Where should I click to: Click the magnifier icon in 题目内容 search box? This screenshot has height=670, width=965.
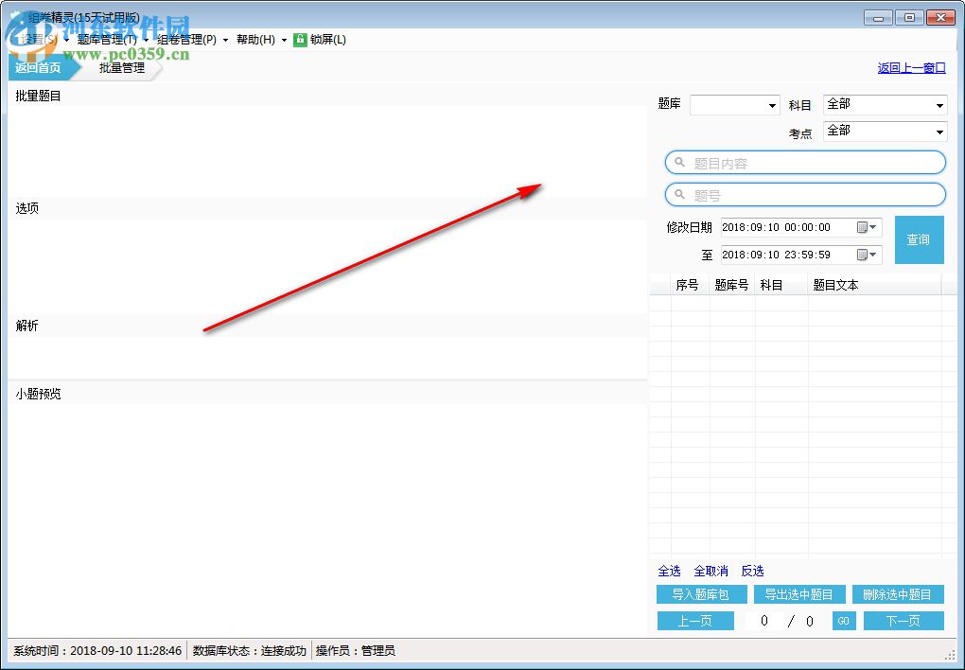coord(679,163)
